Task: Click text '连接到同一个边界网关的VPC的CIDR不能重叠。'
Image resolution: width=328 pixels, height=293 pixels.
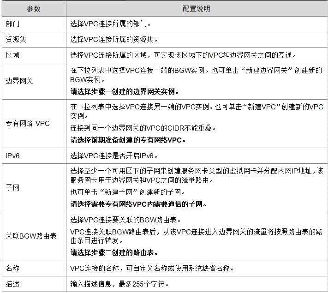Action: point(143,128)
